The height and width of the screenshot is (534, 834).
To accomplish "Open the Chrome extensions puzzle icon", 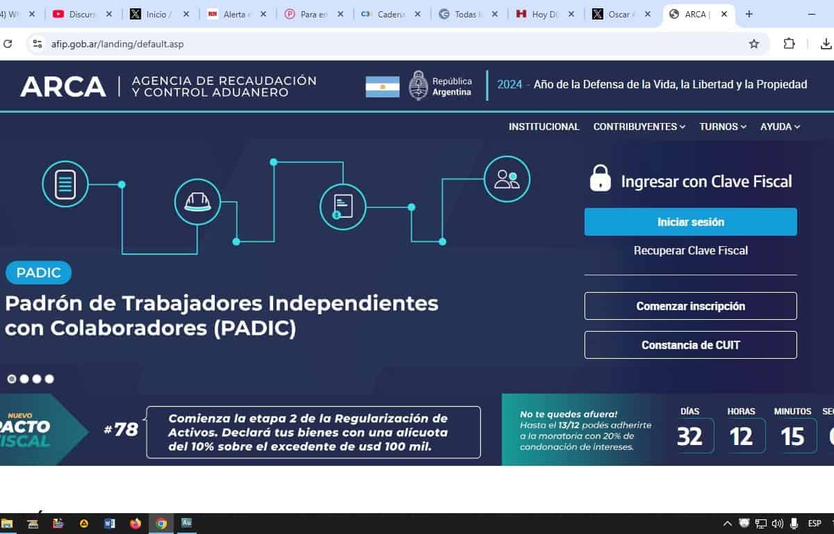I will pyautogui.click(x=789, y=44).
